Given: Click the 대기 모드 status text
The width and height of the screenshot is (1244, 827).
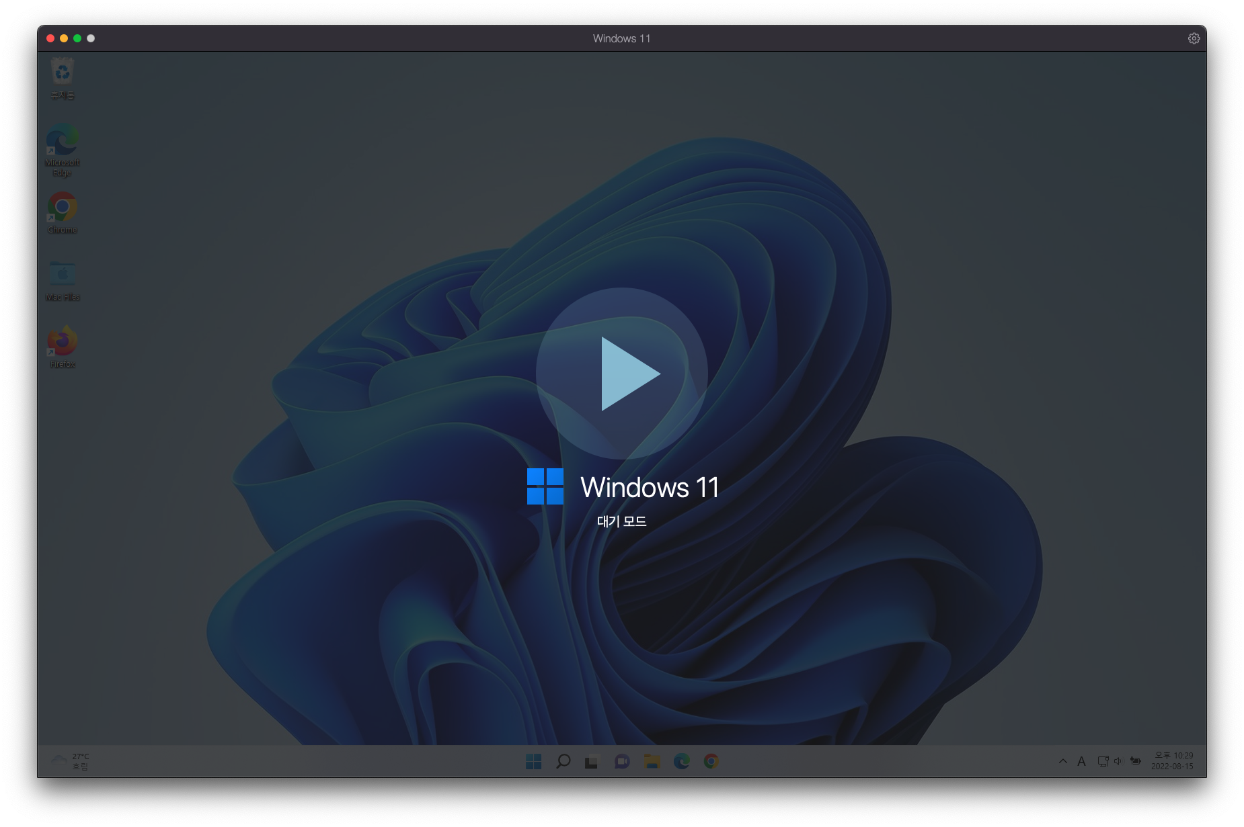Looking at the screenshot, I should [622, 521].
